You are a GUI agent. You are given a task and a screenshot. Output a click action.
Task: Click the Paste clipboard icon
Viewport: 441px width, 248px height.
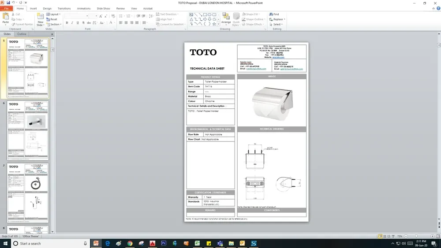(6, 16)
